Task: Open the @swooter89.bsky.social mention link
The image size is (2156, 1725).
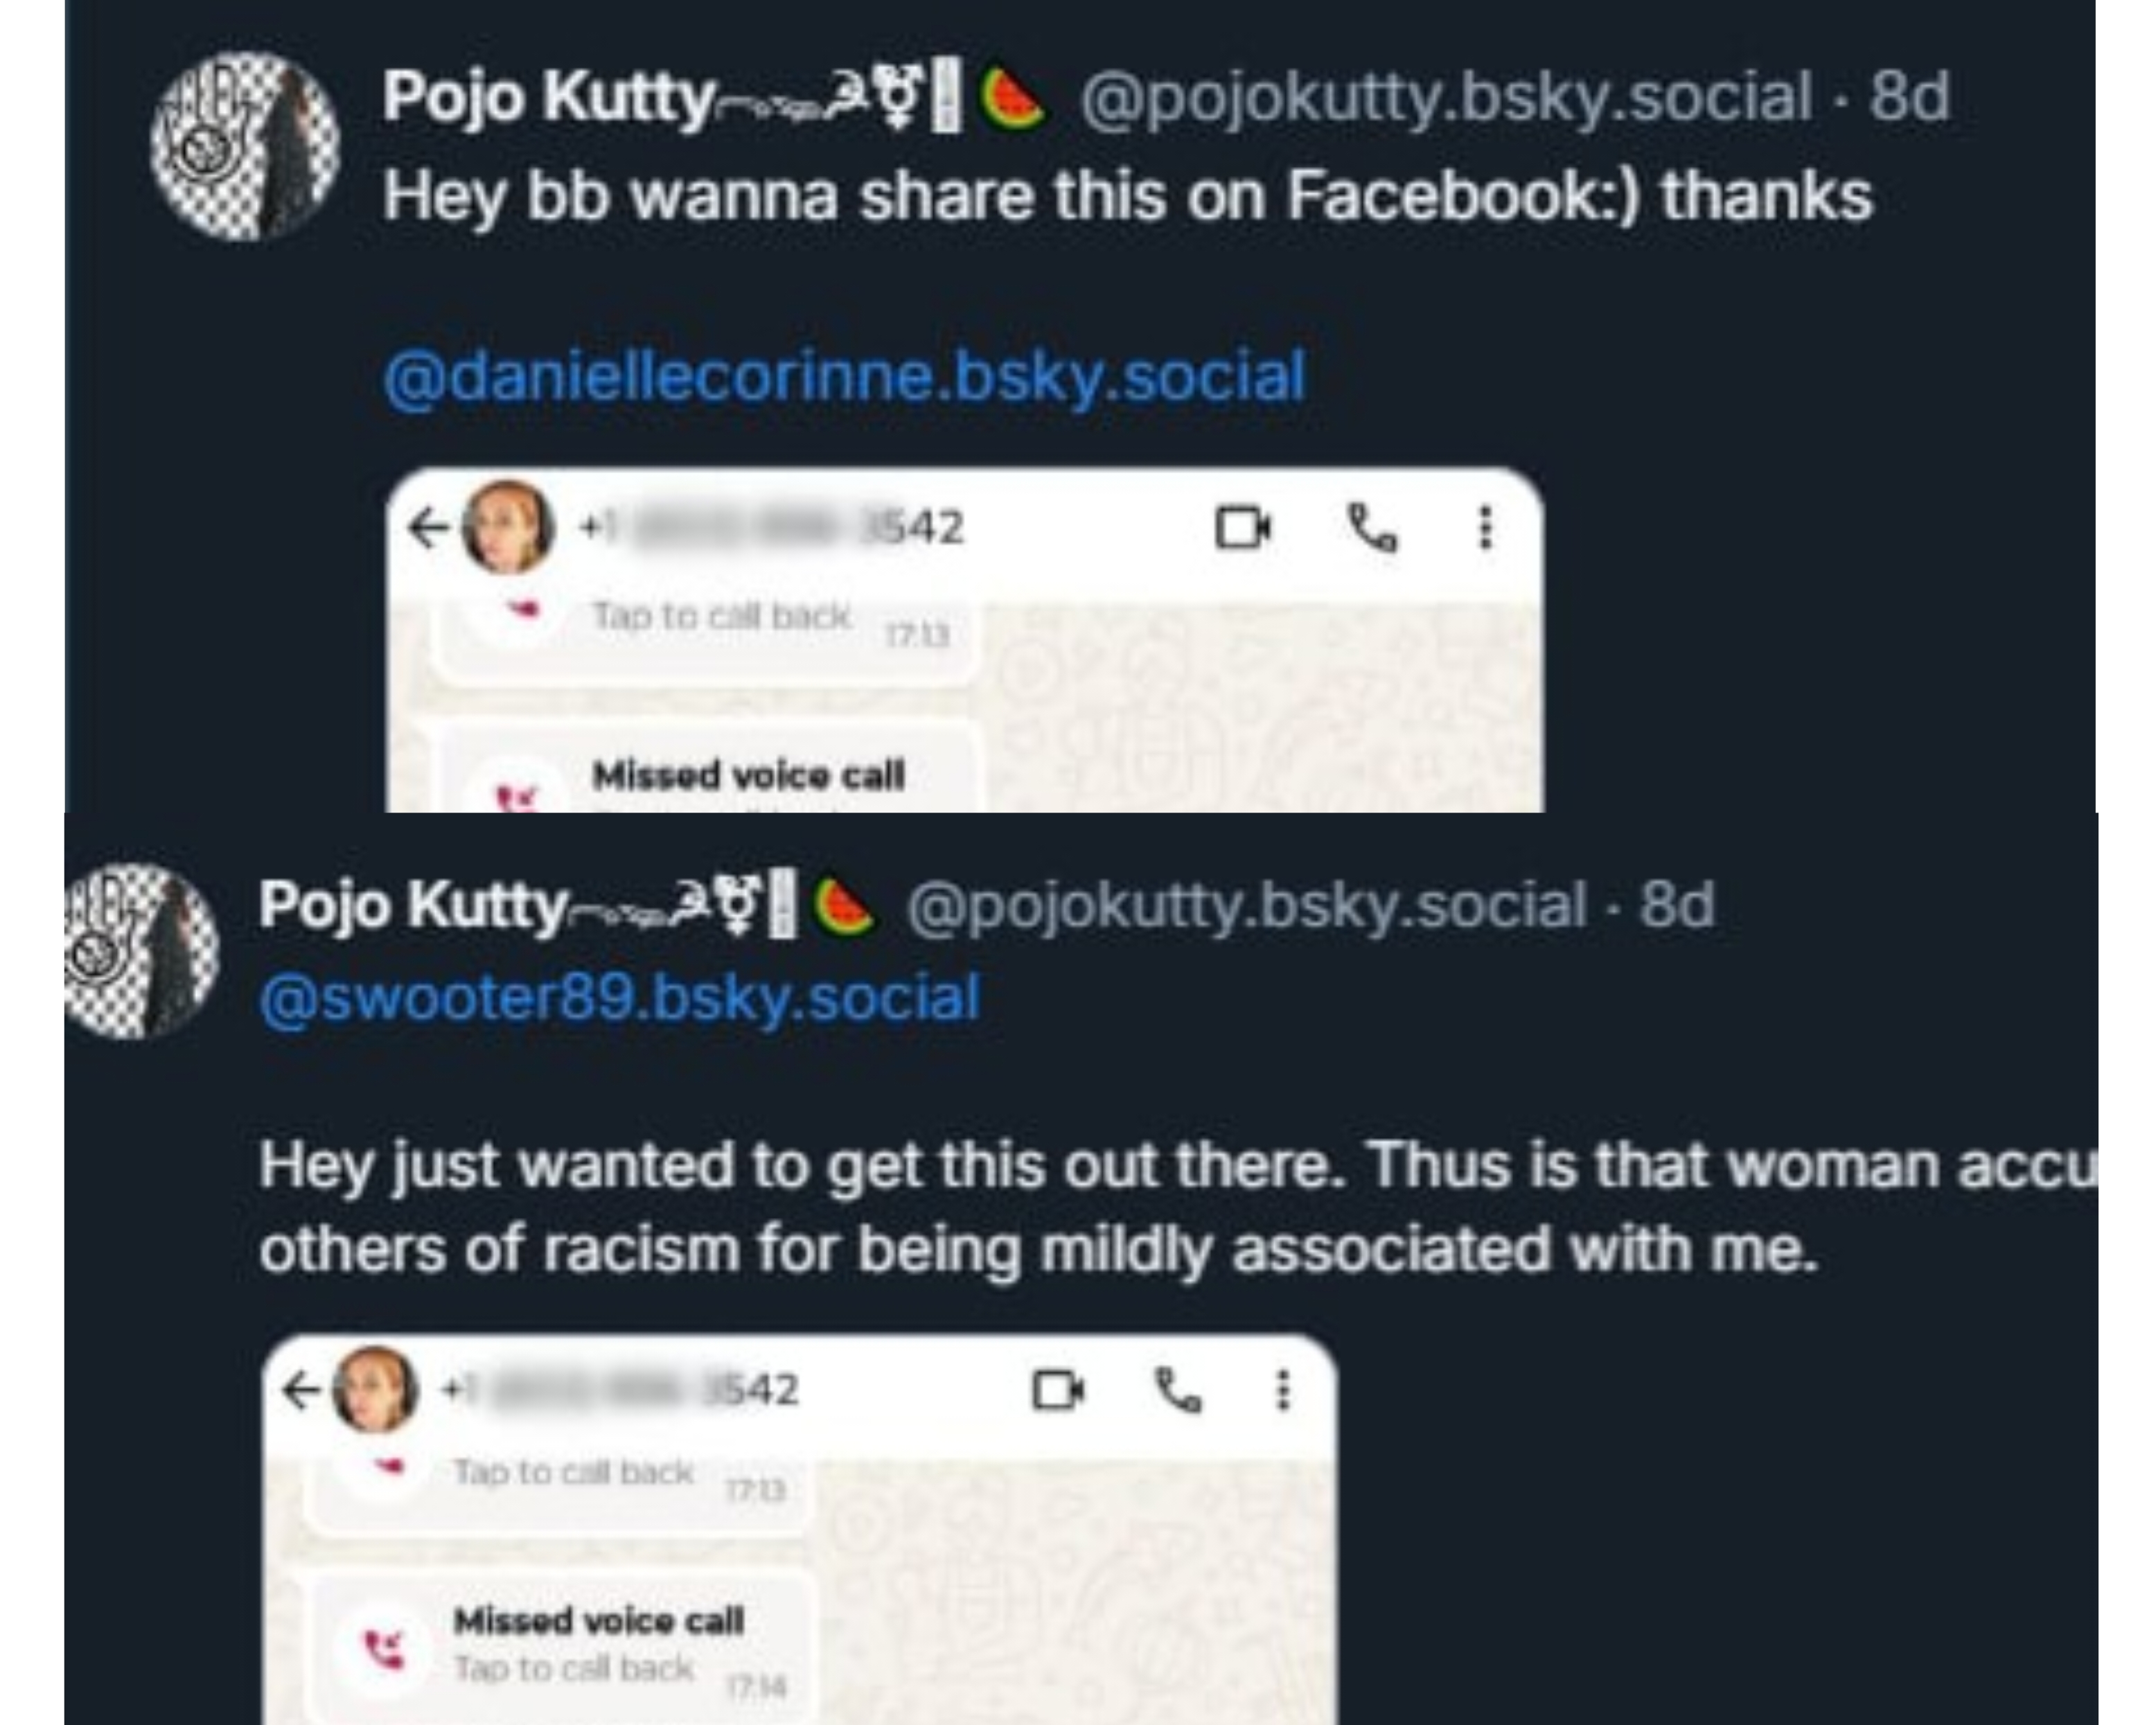Action: tap(619, 998)
